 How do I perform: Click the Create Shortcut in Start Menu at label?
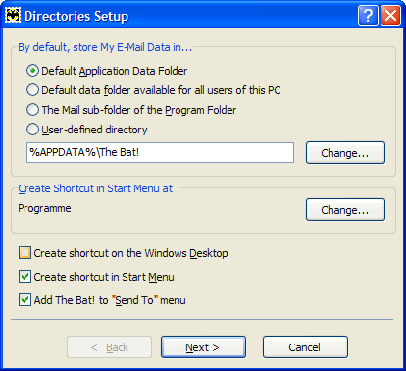(95, 188)
